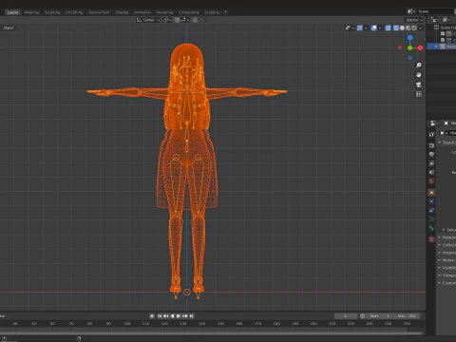Select rendered viewport shading

click(x=414, y=28)
